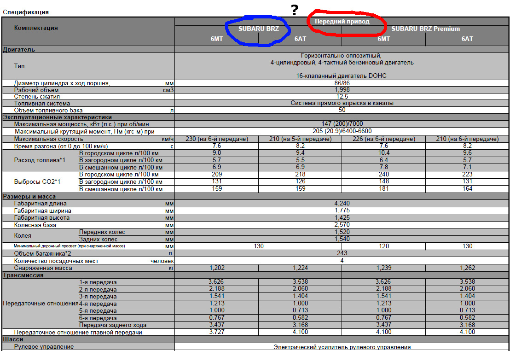Select the 'Двигатель' section heading
This screenshot has height=351, width=510.
click(x=18, y=50)
